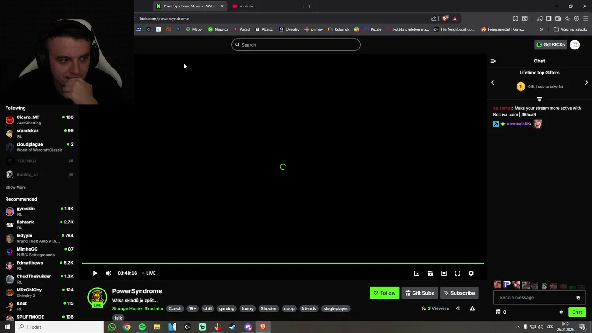
Task: Show previous top gifters panel
Action: [493, 82]
